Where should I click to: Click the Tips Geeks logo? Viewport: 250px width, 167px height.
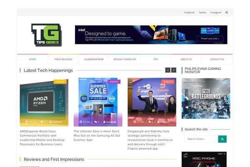pyautogui.click(x=46, y=35)
